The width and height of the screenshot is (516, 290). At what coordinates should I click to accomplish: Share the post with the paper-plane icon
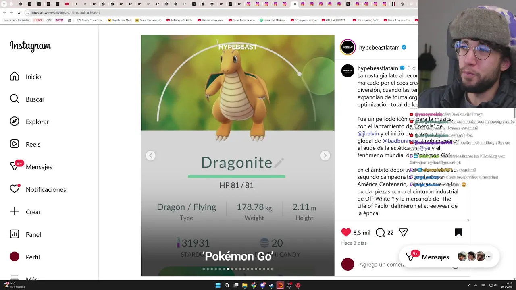click(403, 232)
